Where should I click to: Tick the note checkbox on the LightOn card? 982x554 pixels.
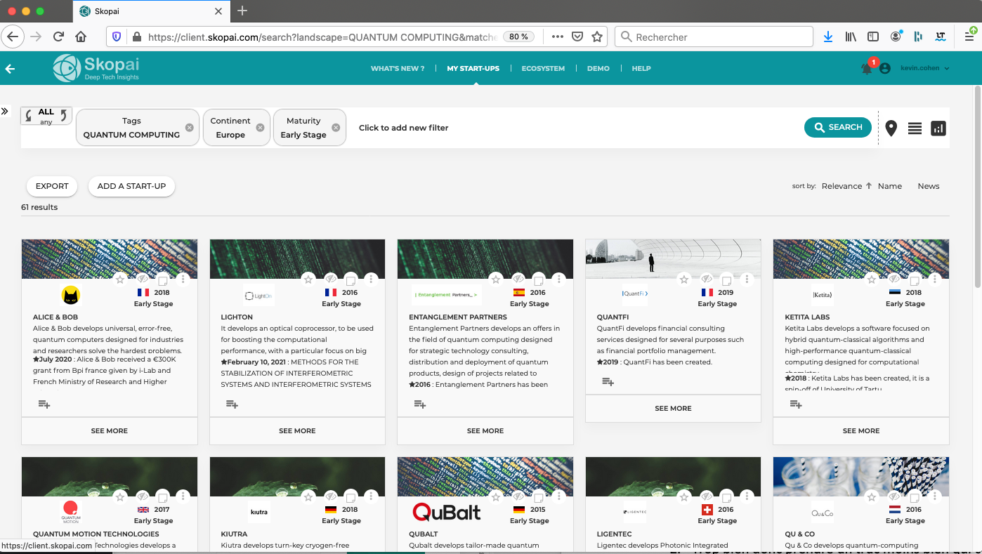351,280
